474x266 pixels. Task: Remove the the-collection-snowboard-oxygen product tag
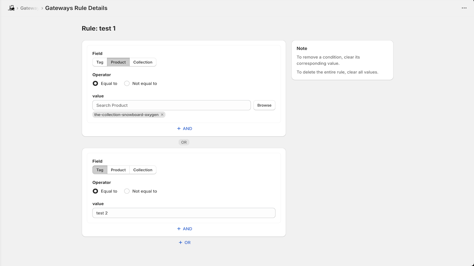click(x=162, y=115)
